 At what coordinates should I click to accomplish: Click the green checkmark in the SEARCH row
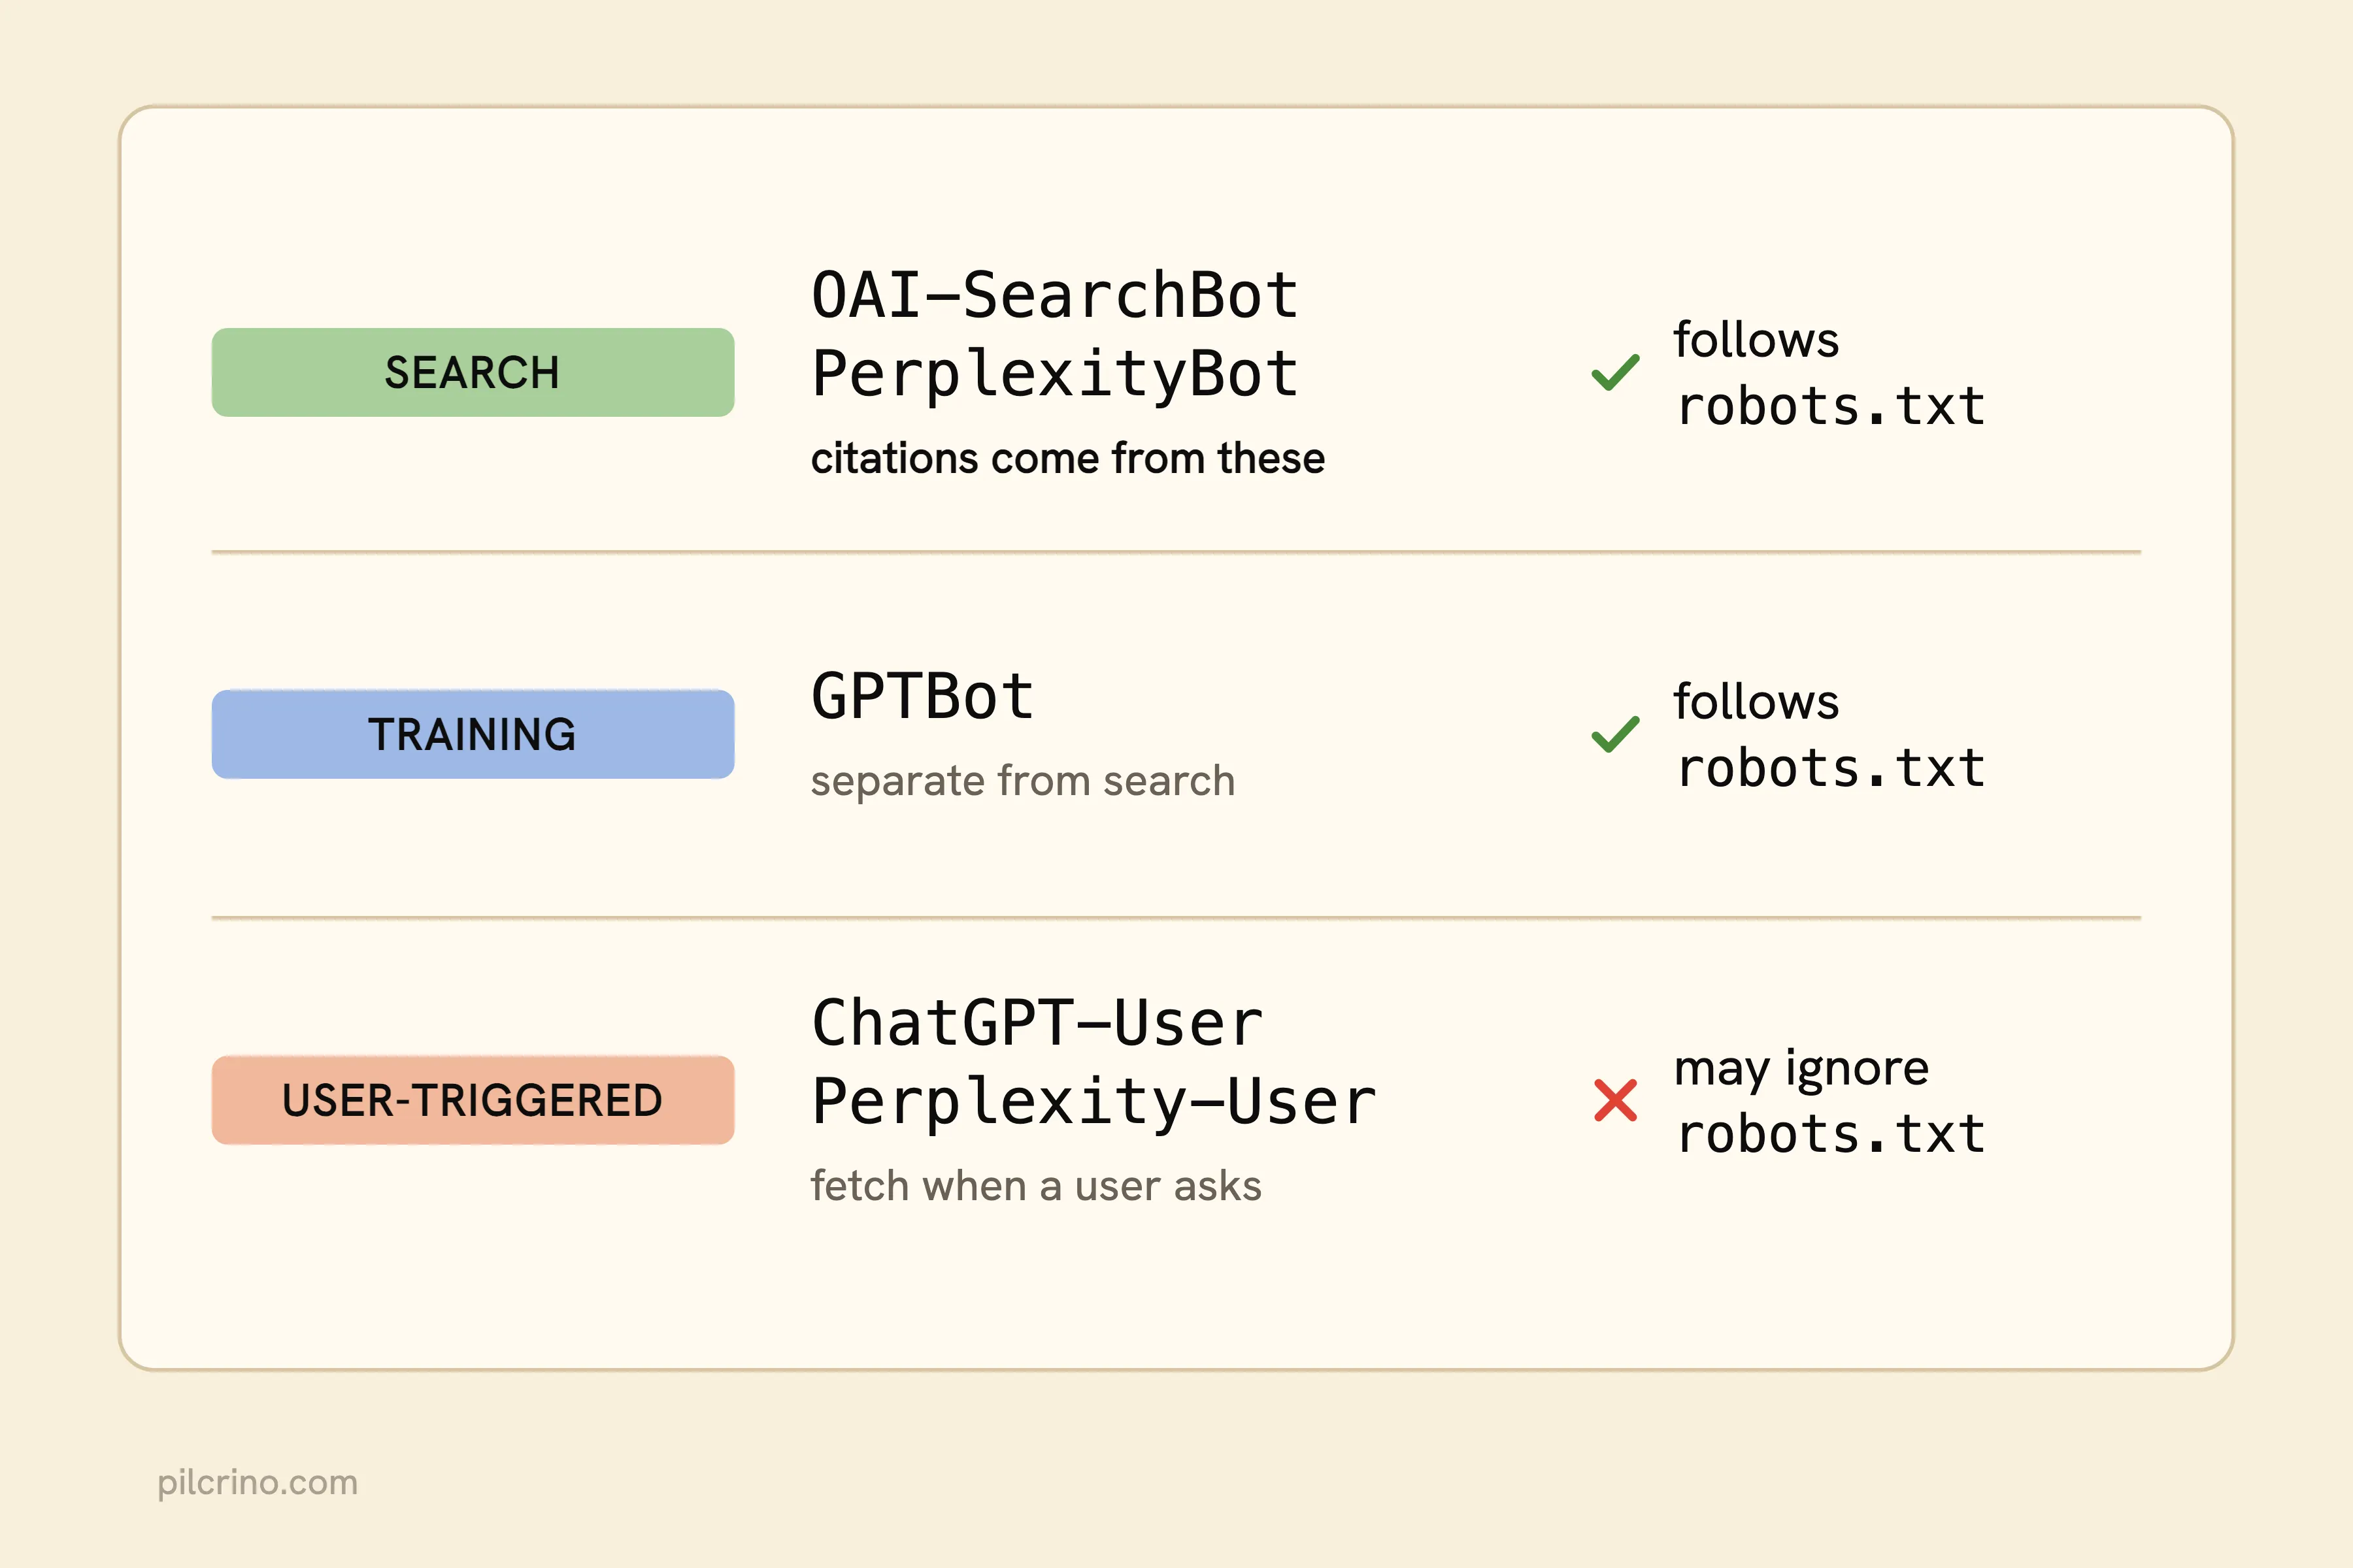tap(1614, 373)
